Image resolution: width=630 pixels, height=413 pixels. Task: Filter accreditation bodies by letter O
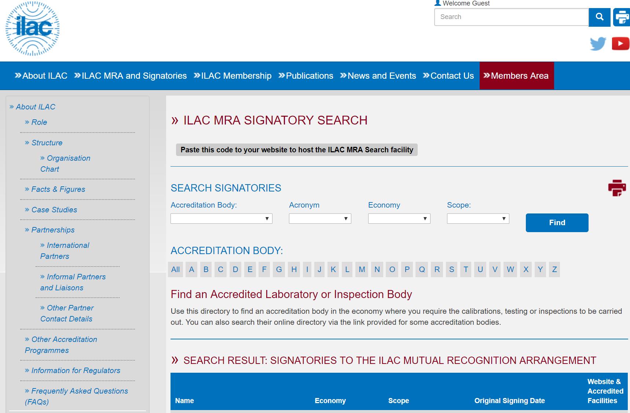coord(392,269)
